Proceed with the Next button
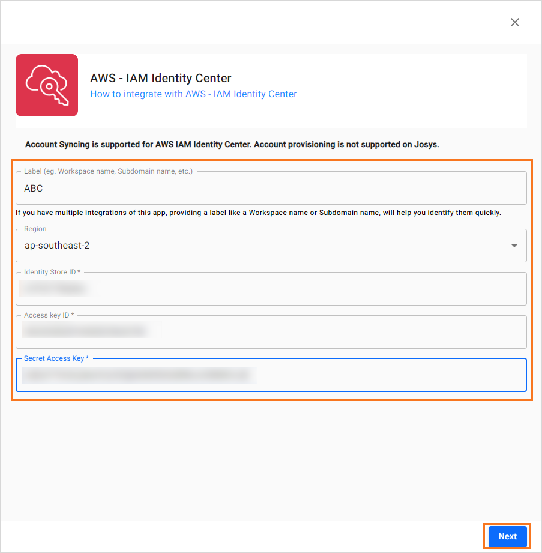 [x=507, y=536]
